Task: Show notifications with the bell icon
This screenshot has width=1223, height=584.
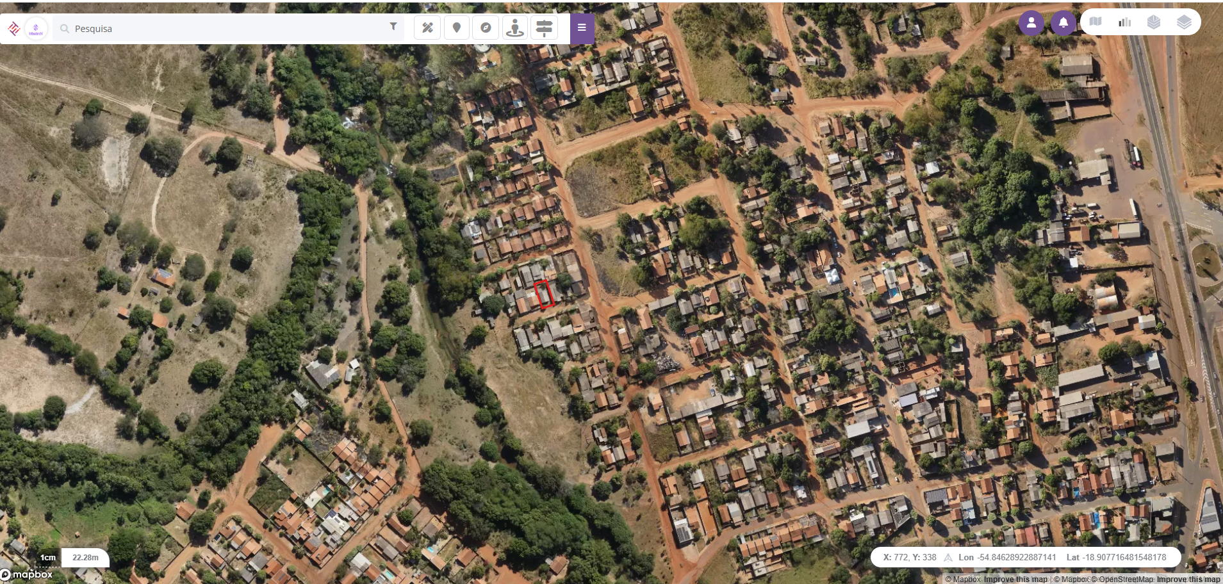Action: tap(1063, 23)
